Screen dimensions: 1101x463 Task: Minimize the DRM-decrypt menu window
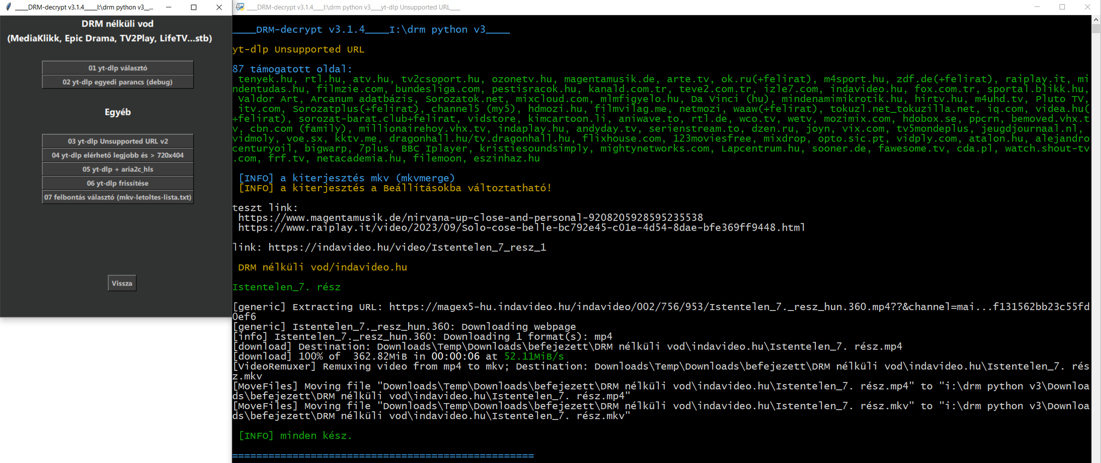(169, 7)
